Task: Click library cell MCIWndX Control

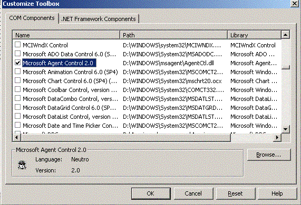Action: coord(253,45)
